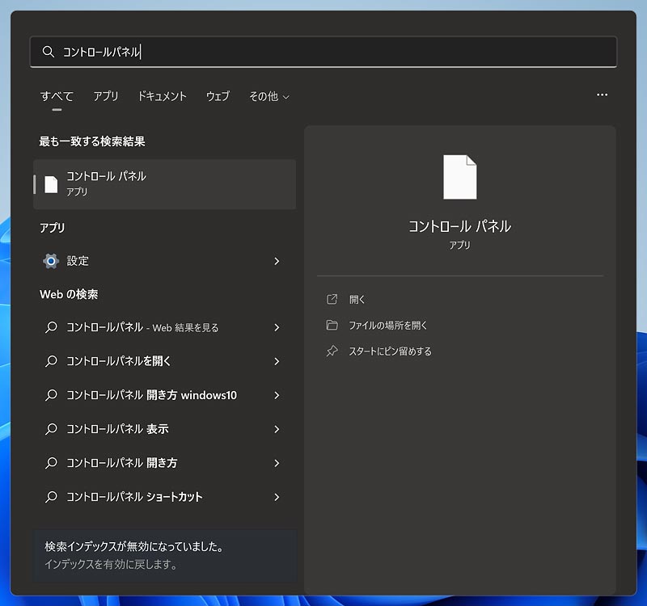Click search icon next to コントロールパネル 開き方 suggestion
This screenshot has height=606, width=647.
51,463
